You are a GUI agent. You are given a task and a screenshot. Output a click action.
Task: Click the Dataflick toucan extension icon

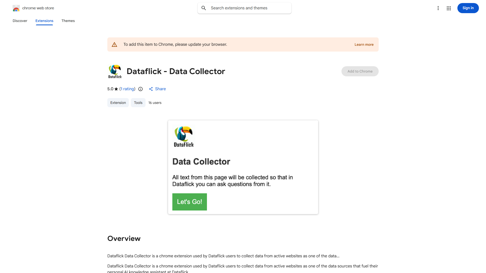(x=115, y=71)
